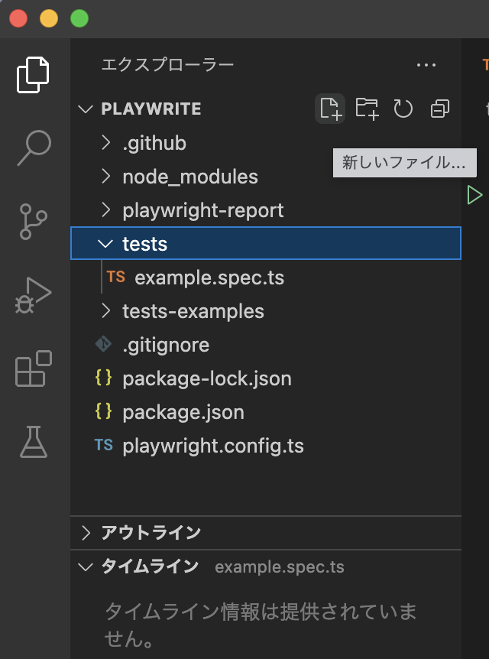The width and height of the screenshot is (489, 659).
Task: Click the エクスプローラー panel title
Action: click(167, 65)
